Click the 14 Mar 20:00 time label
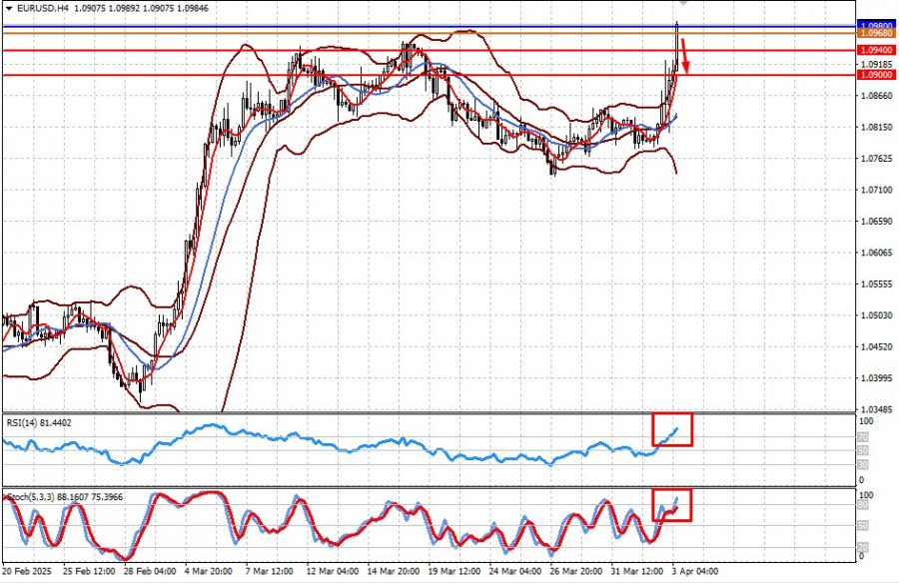Image resolution: width=899 pixels, height=583 pixels. pyautogui.click(x=393, y=572)
